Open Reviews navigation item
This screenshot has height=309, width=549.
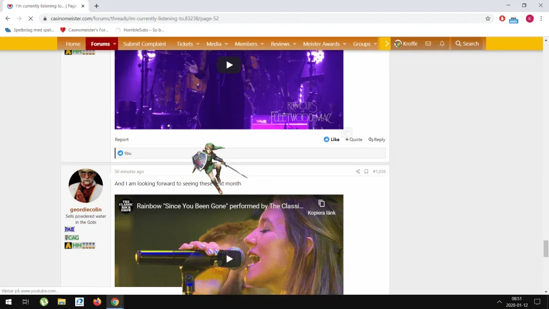pos(280,44)
